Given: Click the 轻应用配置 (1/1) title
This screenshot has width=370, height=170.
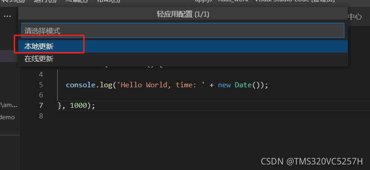Looking at the screenshot, I should coord(183,14).
